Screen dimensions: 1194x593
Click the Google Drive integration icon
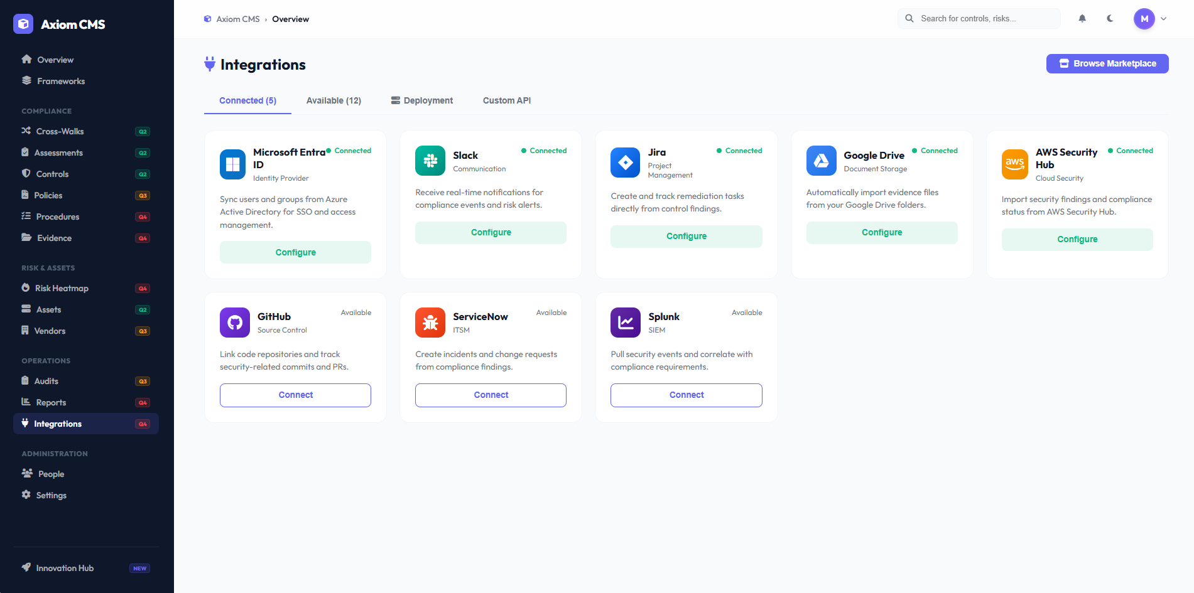(x=821, y=161)
